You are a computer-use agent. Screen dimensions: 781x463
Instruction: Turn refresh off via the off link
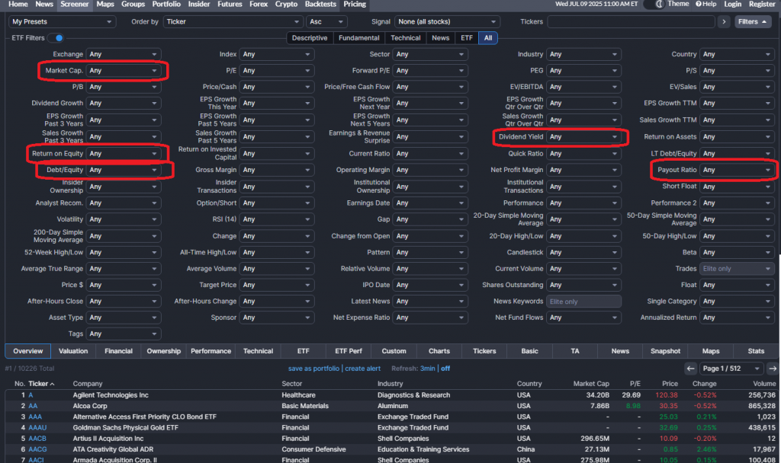[445, 369]
